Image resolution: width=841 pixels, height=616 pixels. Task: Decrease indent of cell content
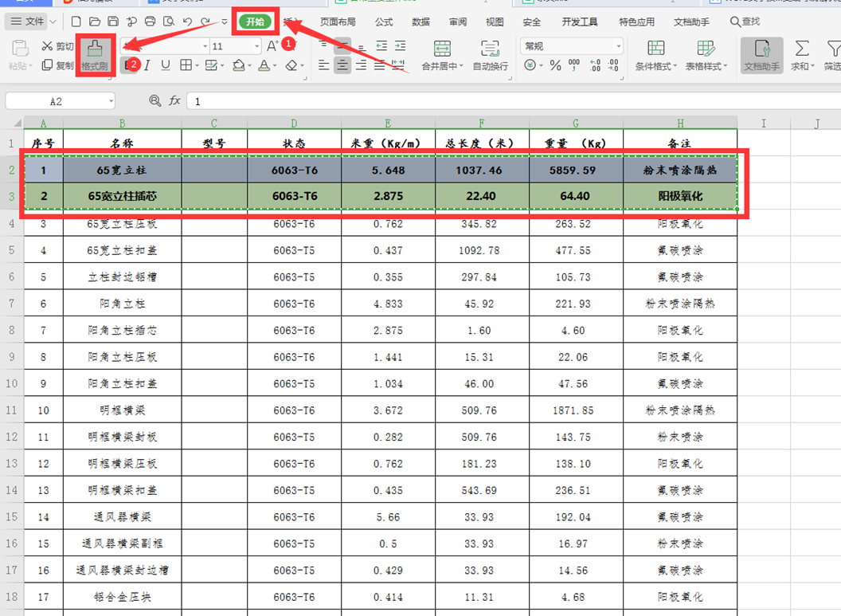(381, 46)
